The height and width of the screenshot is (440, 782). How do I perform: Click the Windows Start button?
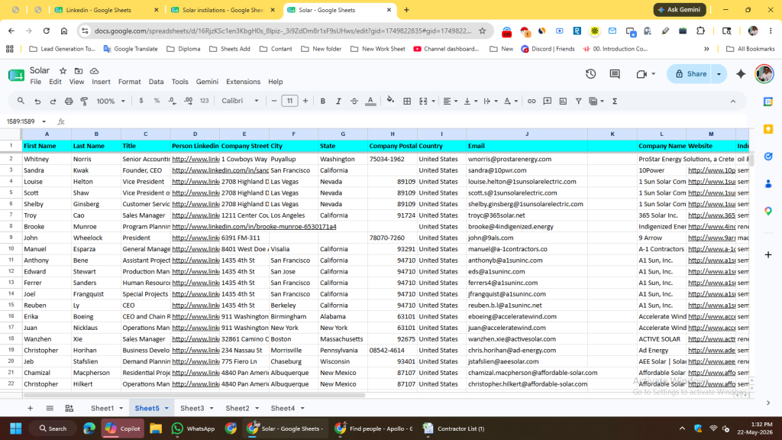[x=16, y=429]
